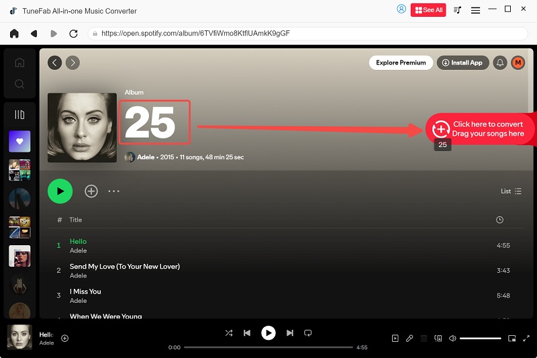Open Your Library in the sidebar

point(19,115)
